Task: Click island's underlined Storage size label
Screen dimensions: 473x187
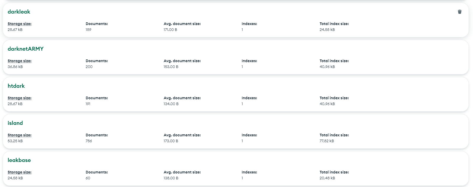Action: 19,135
